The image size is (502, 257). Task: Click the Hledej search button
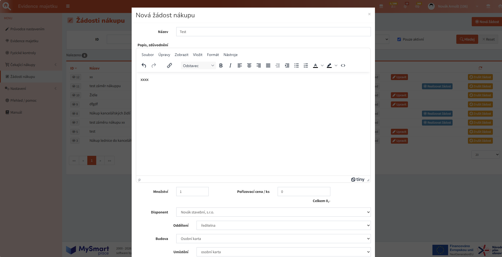point(467,39)
